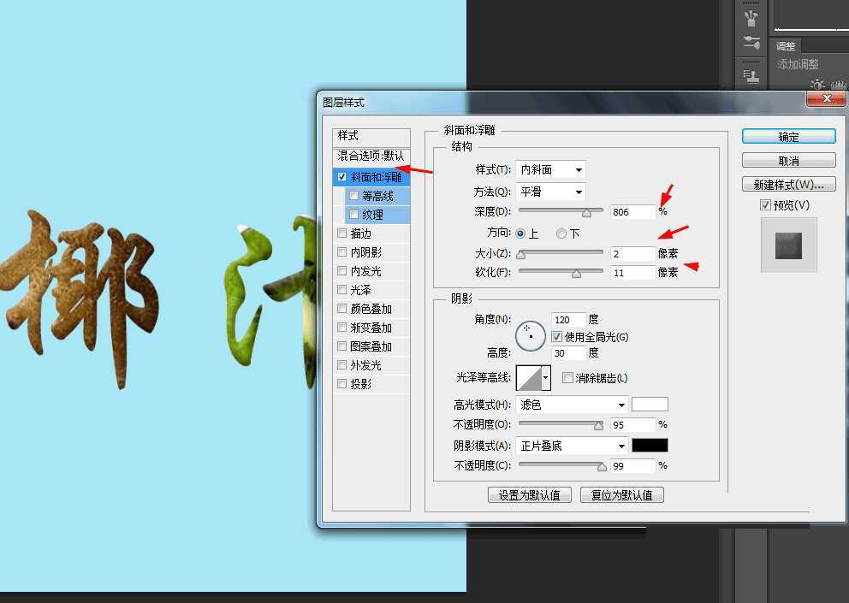The width and height of the screenshot is (849, 603).
Task: Select 混合选项:默认 in the styles list
Action: click(x=371, y=157)
